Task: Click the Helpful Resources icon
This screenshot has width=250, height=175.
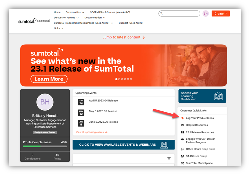Action: (183, 125)
